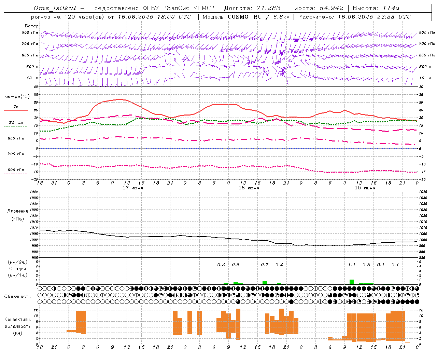Click the 19 июня date label
437x350 pixels.
click(365, 188)
